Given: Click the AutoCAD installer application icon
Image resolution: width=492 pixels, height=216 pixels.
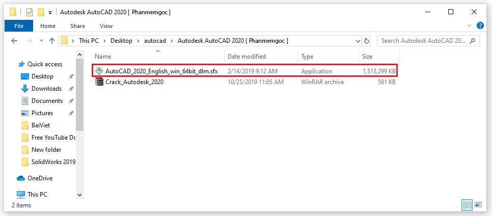Looking at the screenshot, I should 99,71.
